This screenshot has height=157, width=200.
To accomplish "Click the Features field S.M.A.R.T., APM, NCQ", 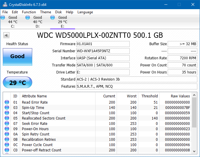I will click(x=137, y=86).
